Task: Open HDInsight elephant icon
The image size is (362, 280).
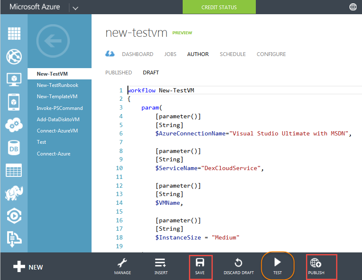Action: click(x=14, y=193)
